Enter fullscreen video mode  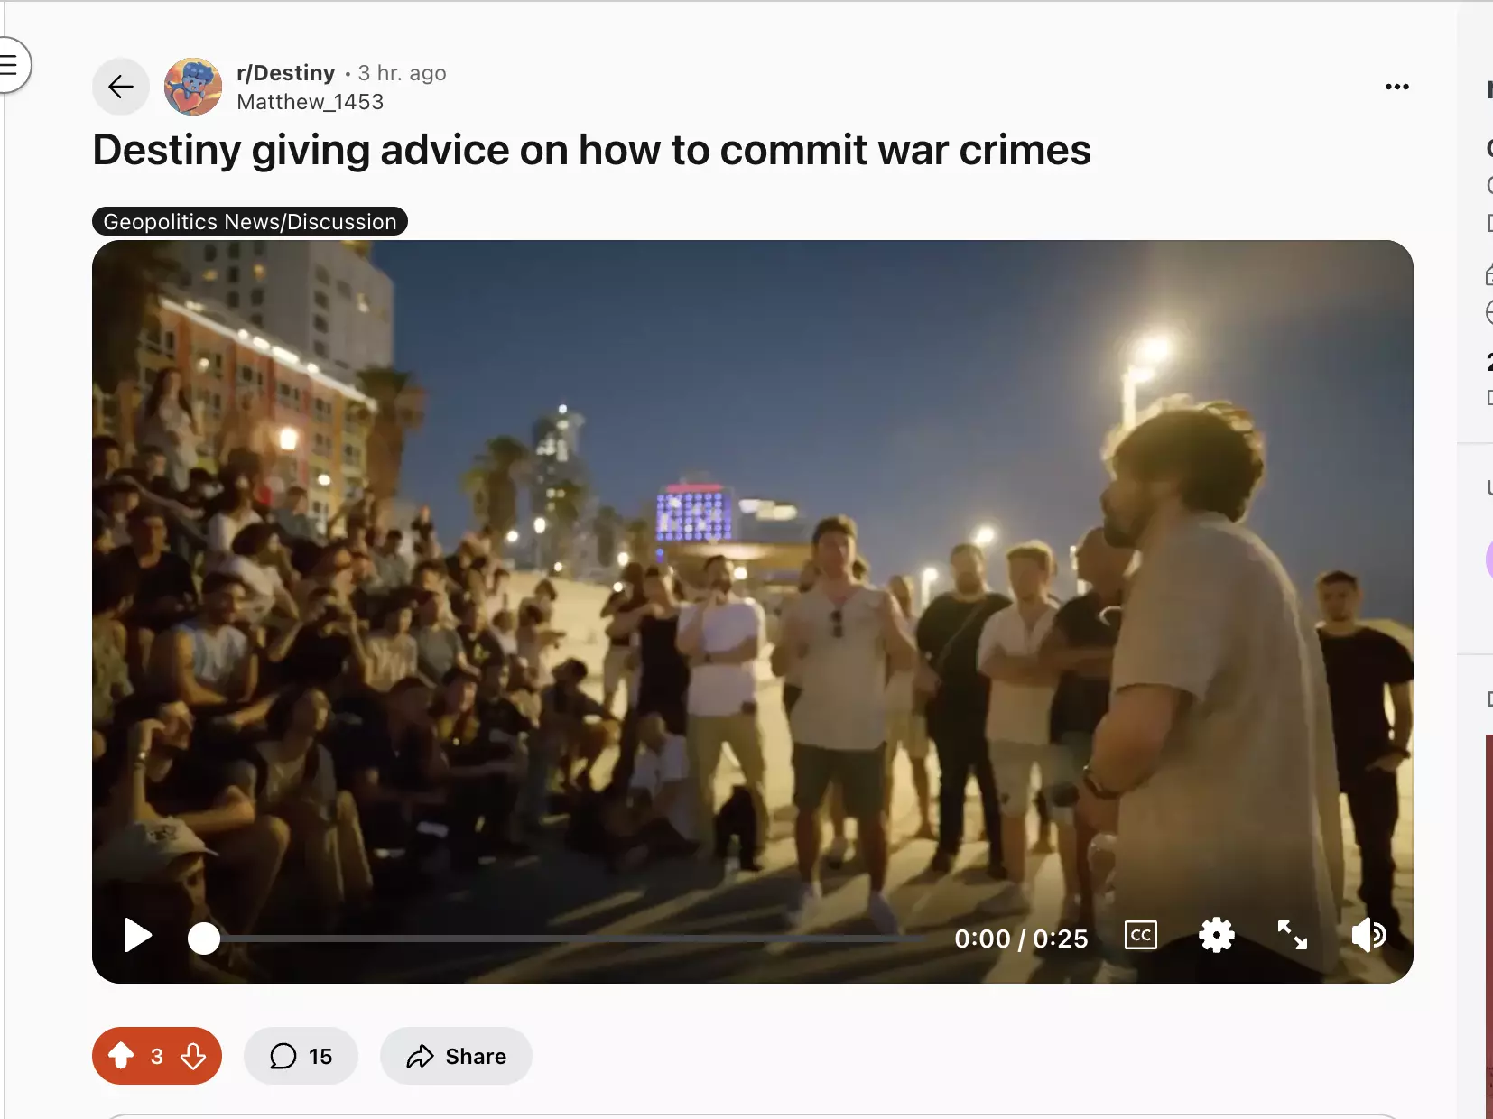click(x=1292, y=935)
